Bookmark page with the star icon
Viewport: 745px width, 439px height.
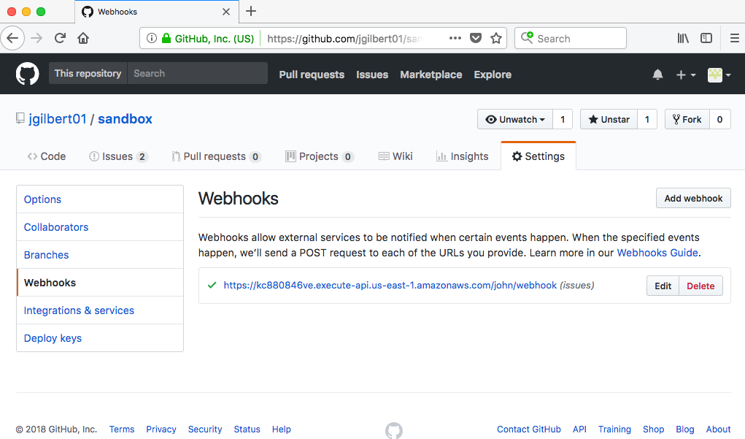[x=496, y=38]
